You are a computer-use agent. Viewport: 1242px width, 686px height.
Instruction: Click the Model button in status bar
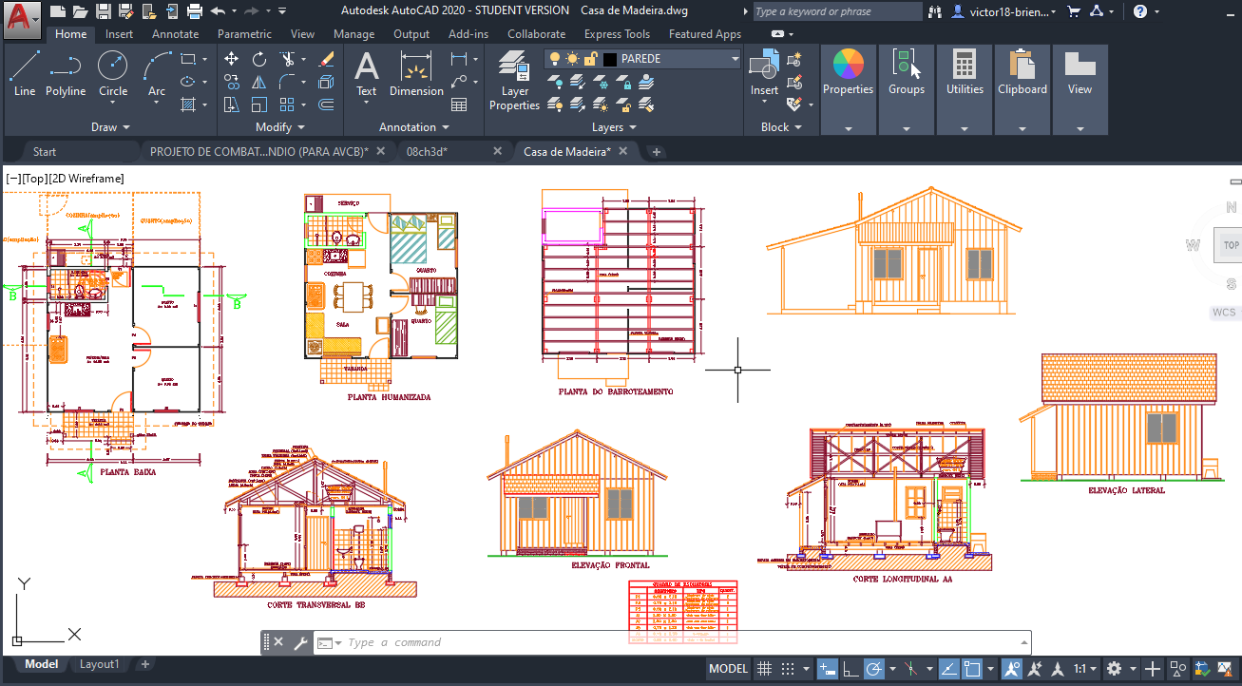tap(728, 668)
